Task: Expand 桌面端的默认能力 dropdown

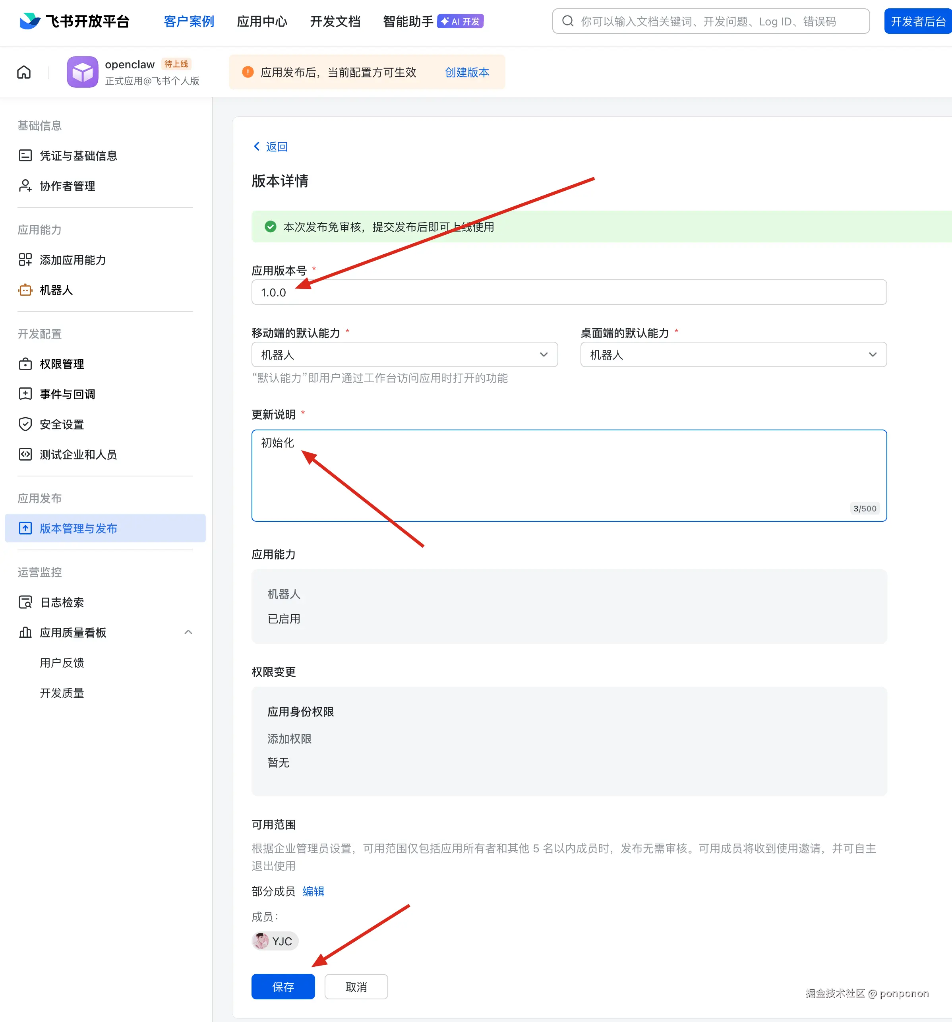Action: tap(733, 355)
